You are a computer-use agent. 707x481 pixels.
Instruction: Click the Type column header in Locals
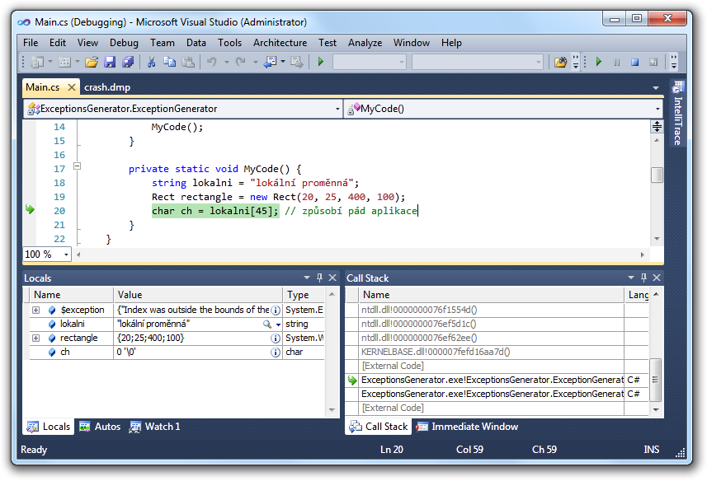(304, 295)
